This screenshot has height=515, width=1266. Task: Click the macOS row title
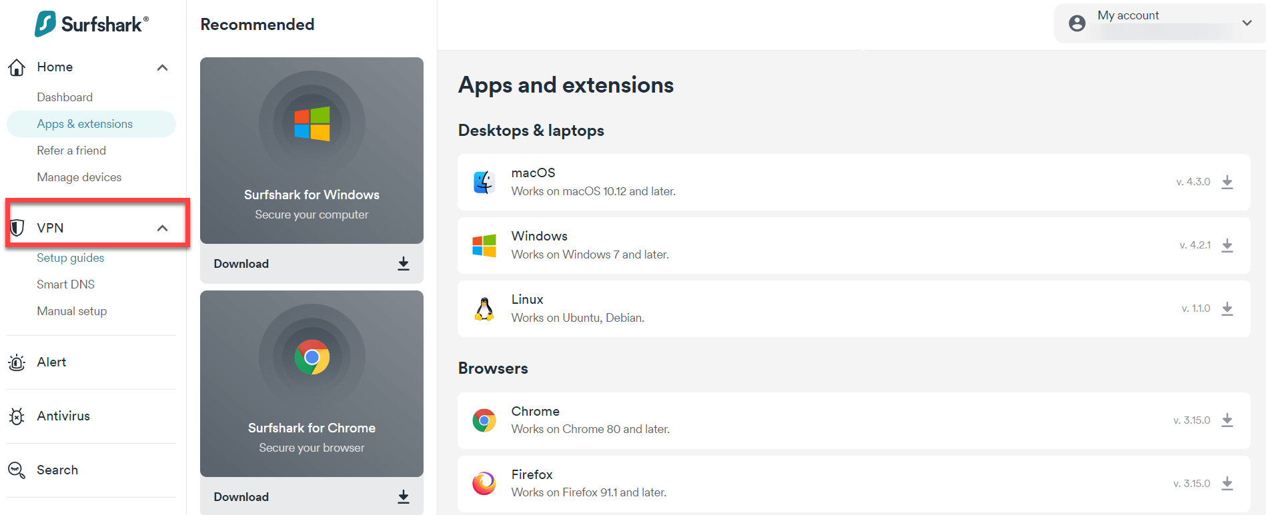pos(533,173)
